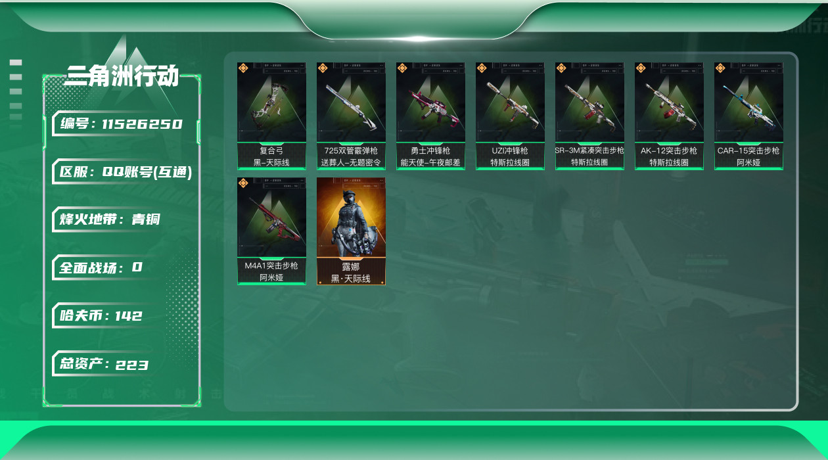The image size is (828, 460).
Task: Click the 编号 11526250 account number field
Action: coord(122,124)
